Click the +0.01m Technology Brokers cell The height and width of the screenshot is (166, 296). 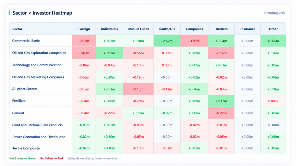[x=221, y=65]
